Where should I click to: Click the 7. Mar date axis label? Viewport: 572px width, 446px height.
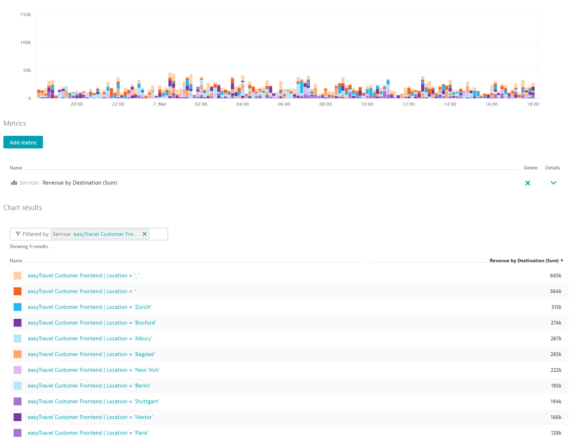pyautogui.click(x=159, y=104)
